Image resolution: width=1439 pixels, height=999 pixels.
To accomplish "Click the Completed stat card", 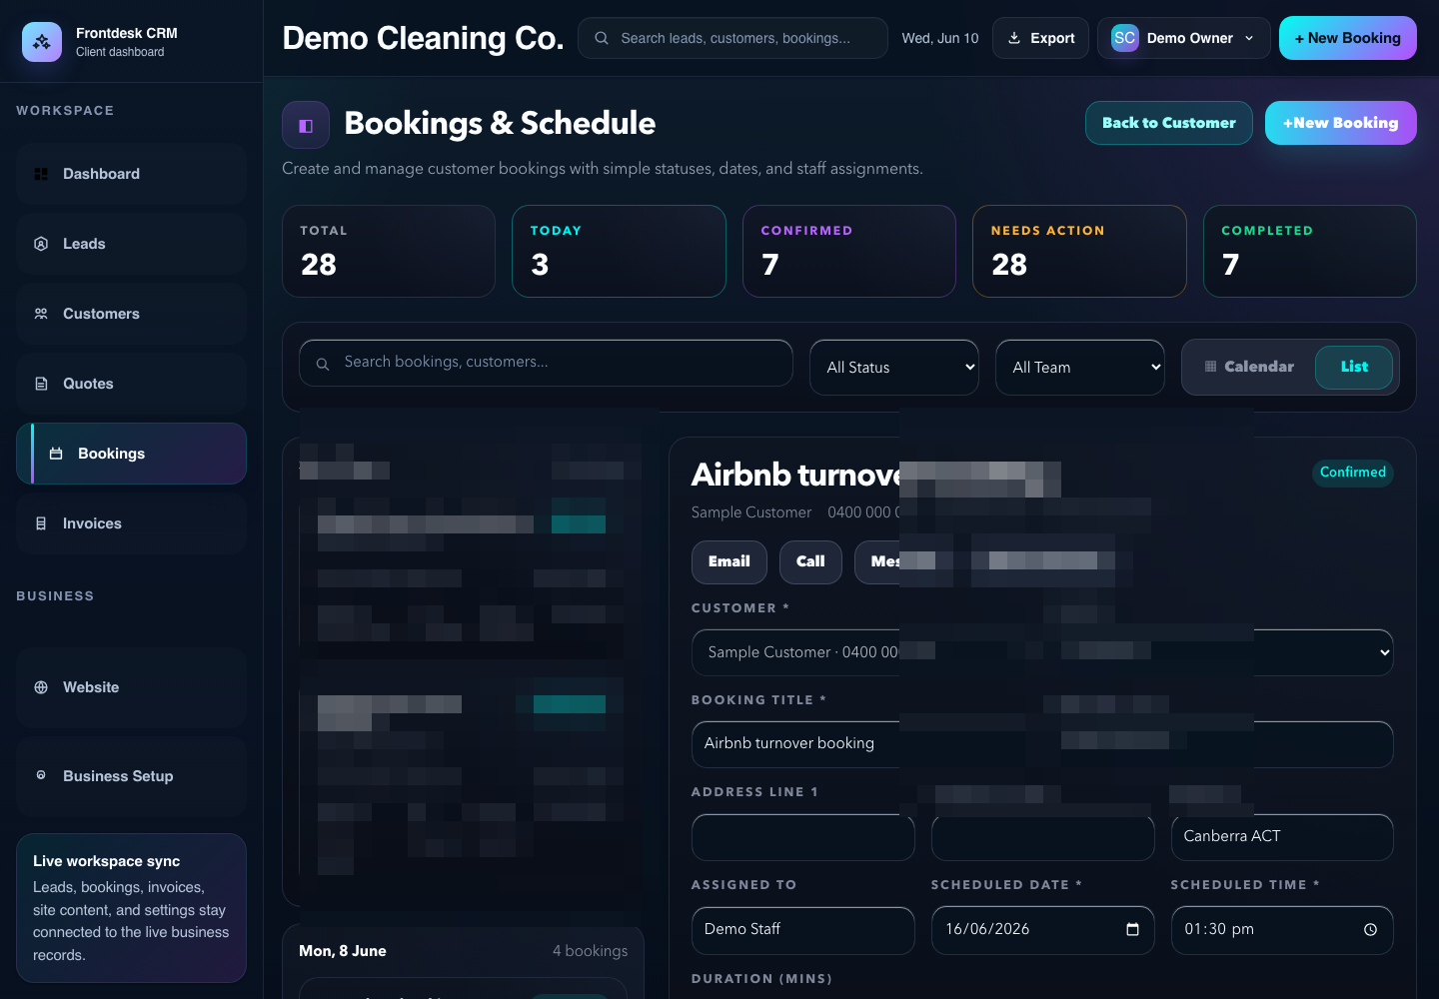I will click(x=1310, y=251).
